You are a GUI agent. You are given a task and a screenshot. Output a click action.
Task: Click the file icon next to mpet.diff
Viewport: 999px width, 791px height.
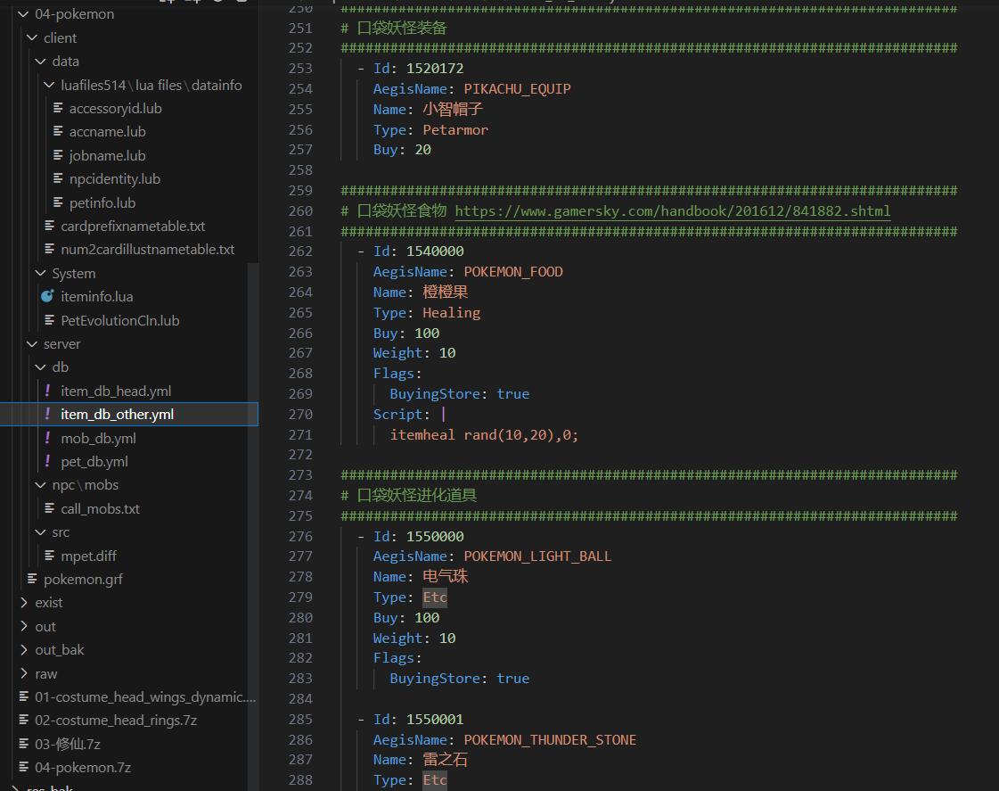[50, 556]
